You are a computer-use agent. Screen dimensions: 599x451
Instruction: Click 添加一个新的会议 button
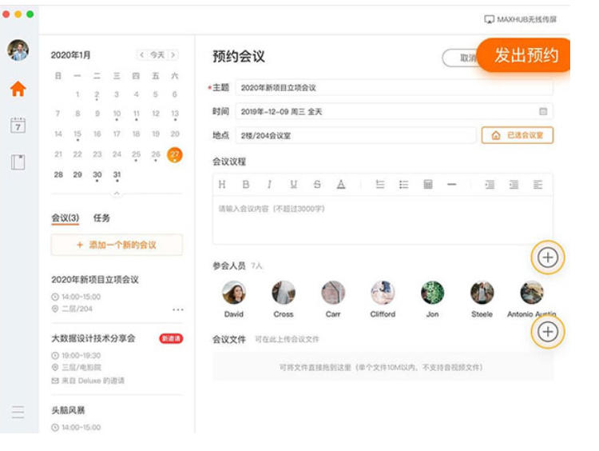tap(117, 245)
